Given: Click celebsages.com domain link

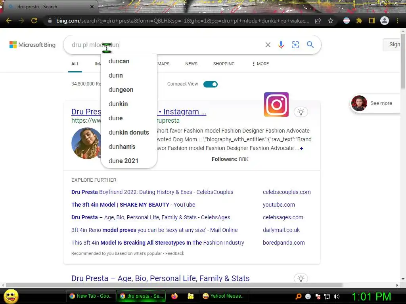Looking at the screenshot, I should (283, 217).
